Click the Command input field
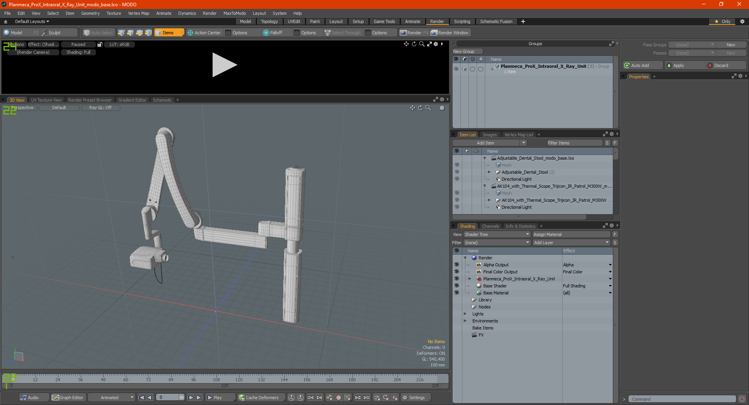Viewport: 749px width, 405px height. [x=682, y=399]
